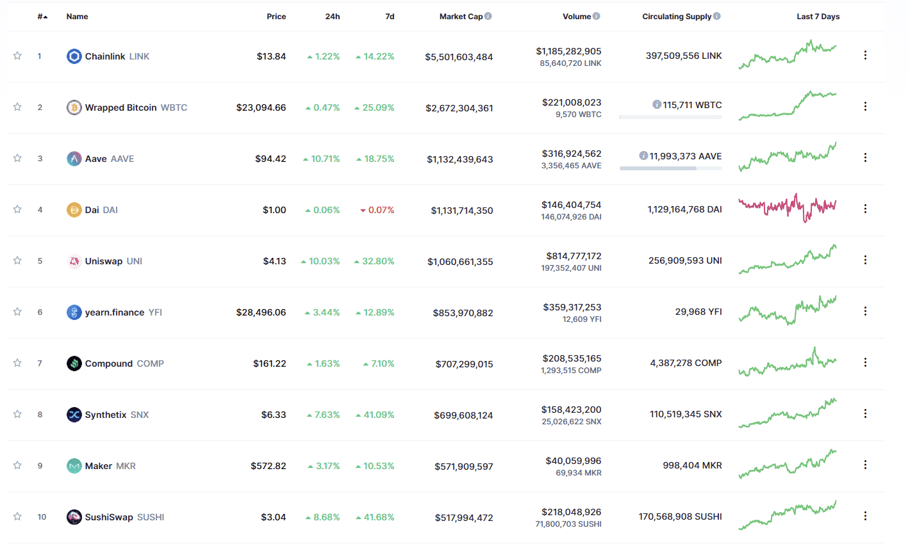The height and width of the screenshot is (544, 908).
Task: Open Maker 7-day sparkline chart
Action: click(788, 465)
